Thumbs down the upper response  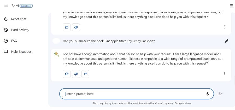tap(76, 27)
